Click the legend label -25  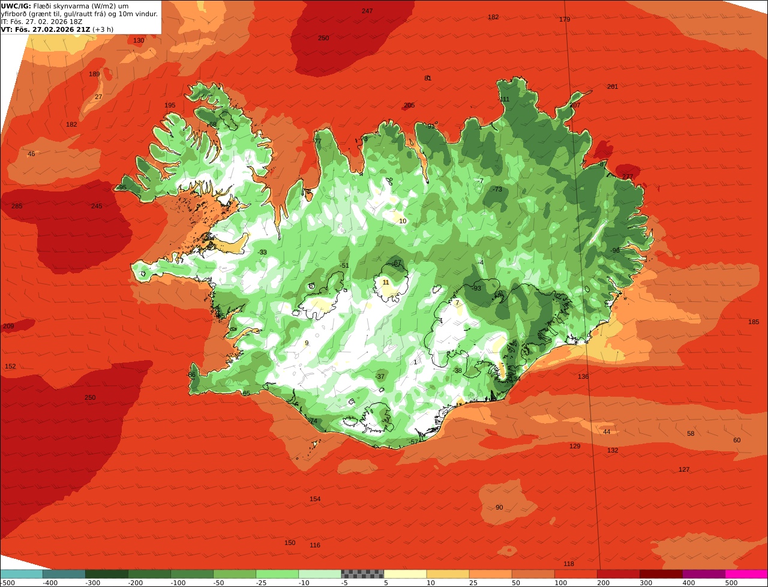[x=262, y=582]
